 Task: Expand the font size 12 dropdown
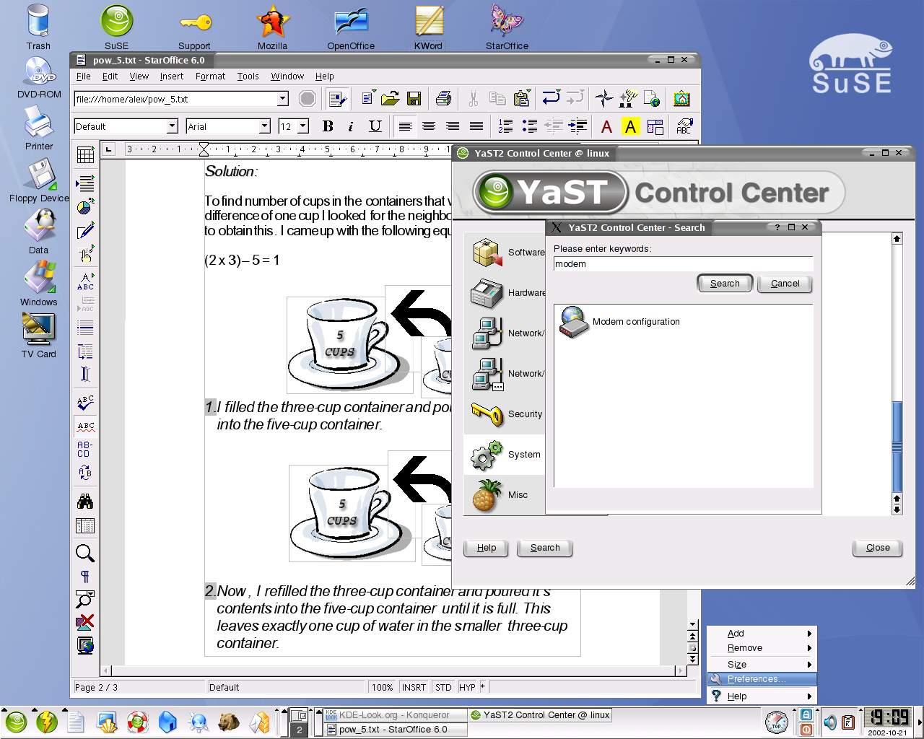303,126
